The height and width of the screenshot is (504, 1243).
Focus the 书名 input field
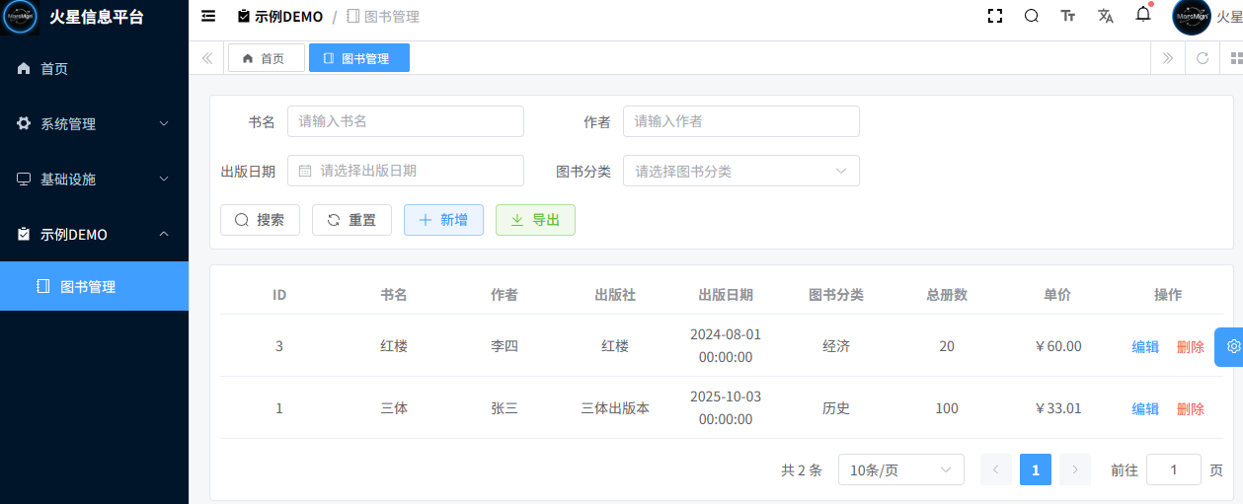click(x=405, y=121)
